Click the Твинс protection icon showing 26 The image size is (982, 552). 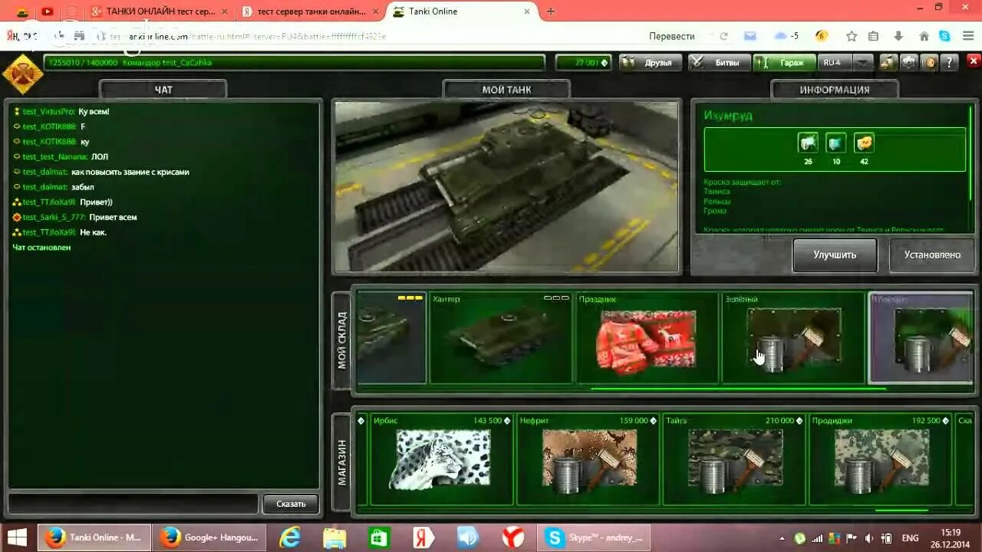[808, 143]
